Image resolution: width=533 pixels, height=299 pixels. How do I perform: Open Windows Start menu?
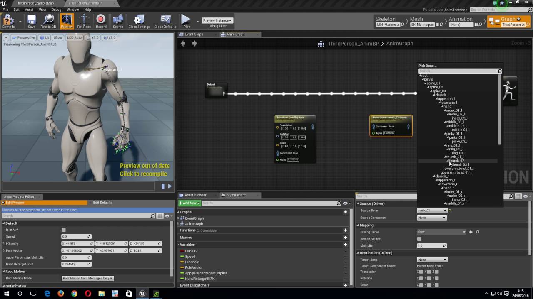point(7,293)
